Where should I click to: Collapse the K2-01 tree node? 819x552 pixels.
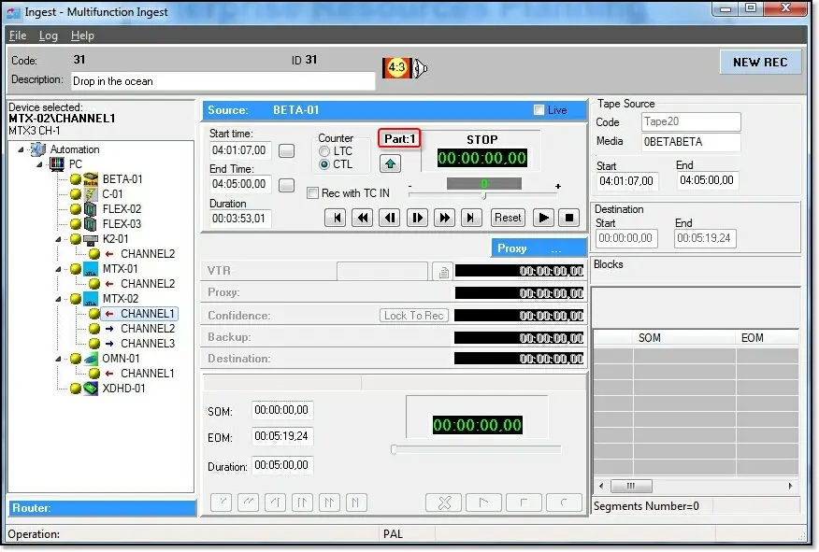pos(58,239)
